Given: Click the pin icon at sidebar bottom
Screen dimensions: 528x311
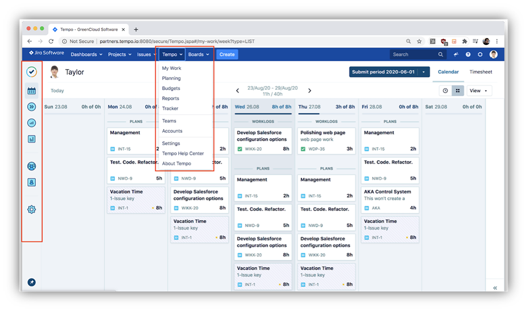Looking at the screenshot, I should [x=32, y=282].
